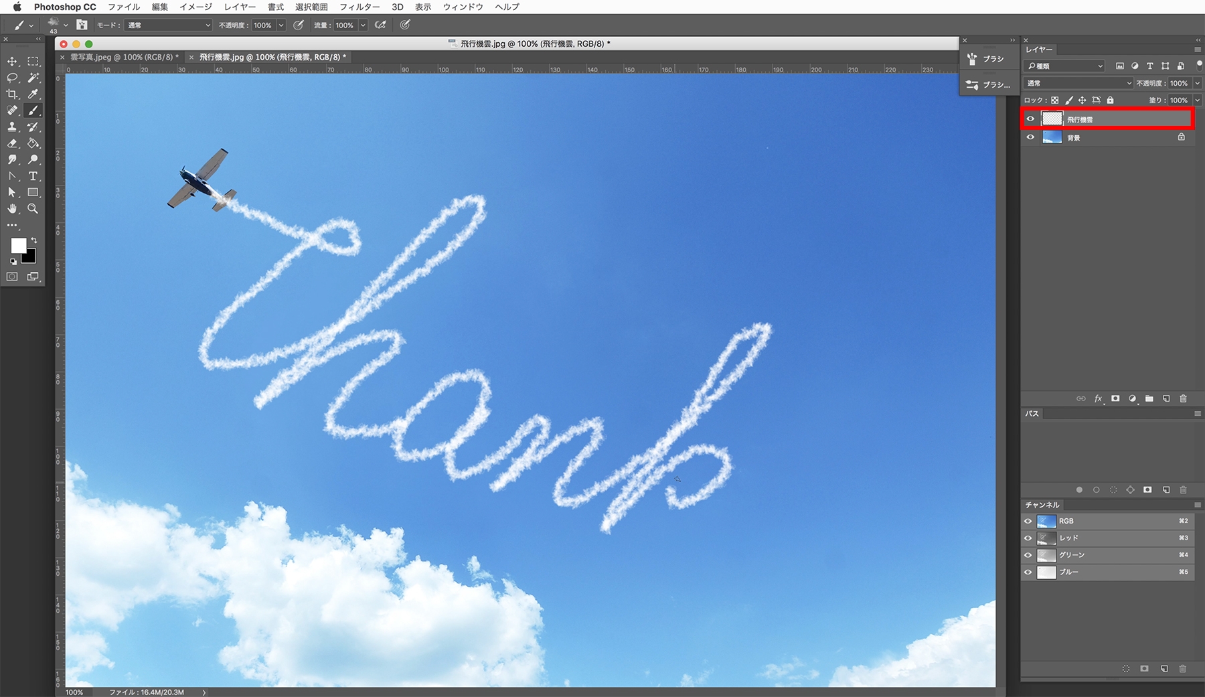Select the Paint Bucket tool
The height and width of the screenshot is (697, 1205).
[x=33, y=143]
